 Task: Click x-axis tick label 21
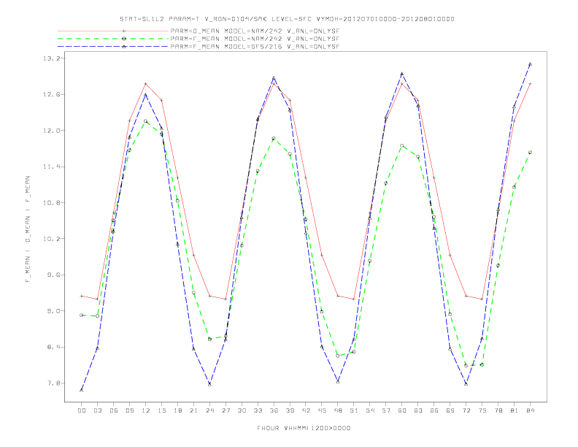(193, 410)
